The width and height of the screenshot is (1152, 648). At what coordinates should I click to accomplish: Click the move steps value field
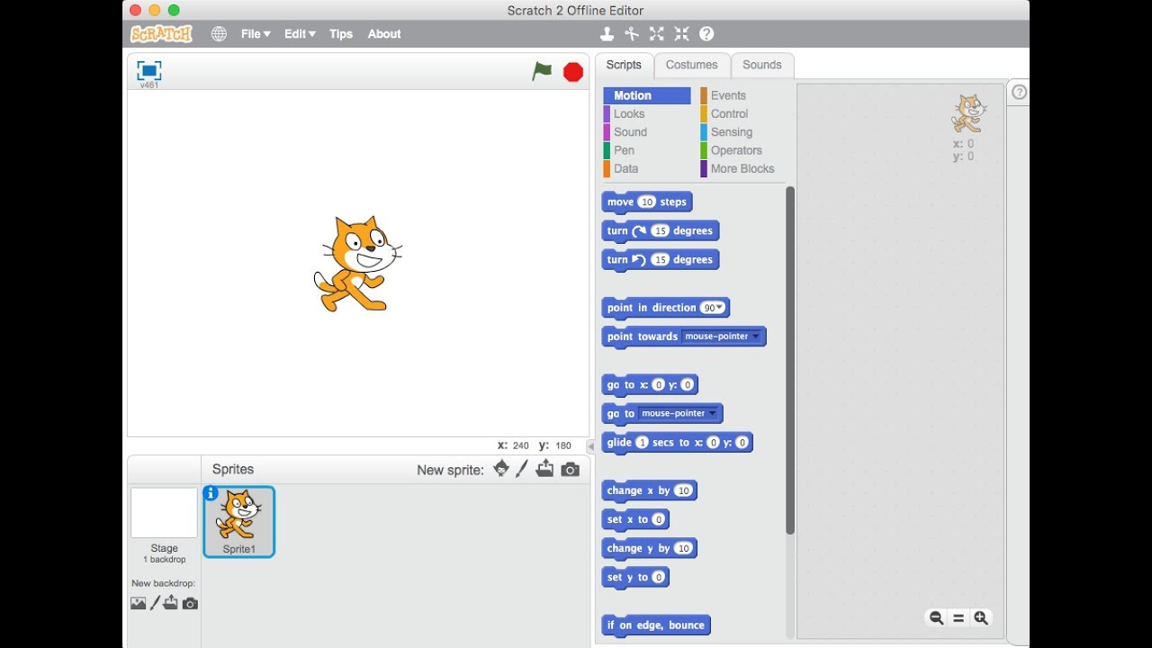[647, 202]
